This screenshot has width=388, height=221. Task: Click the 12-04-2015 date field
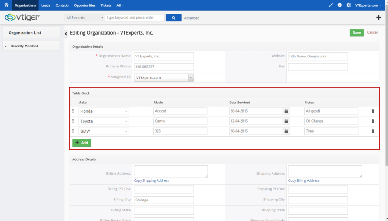(256, 121)
